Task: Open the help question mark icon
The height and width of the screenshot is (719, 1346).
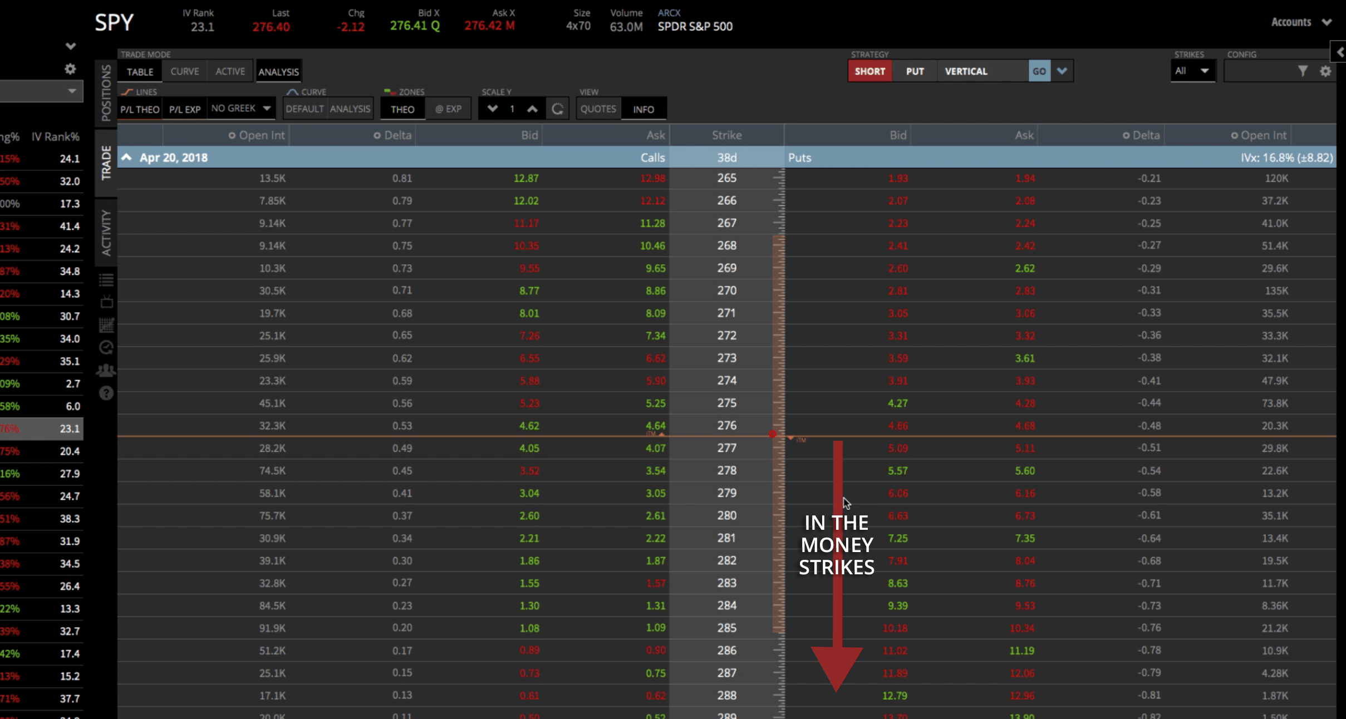Action: [106, 393]
